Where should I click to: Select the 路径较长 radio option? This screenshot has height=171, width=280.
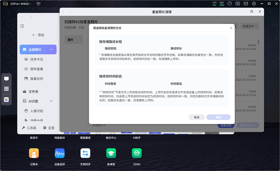coord(167,48)
